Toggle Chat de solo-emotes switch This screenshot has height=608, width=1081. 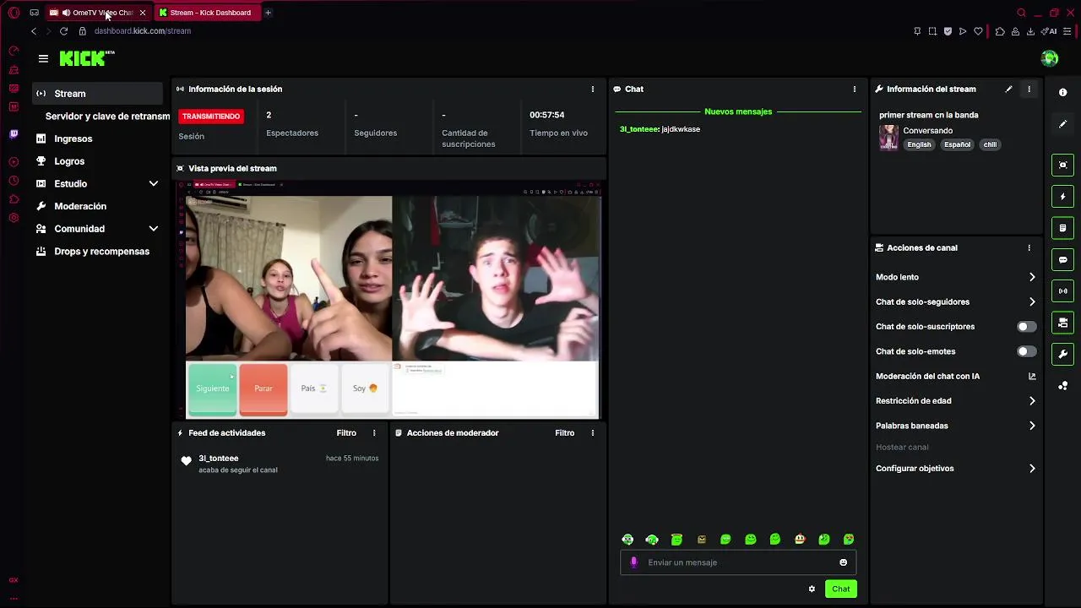click(1026, 351)
